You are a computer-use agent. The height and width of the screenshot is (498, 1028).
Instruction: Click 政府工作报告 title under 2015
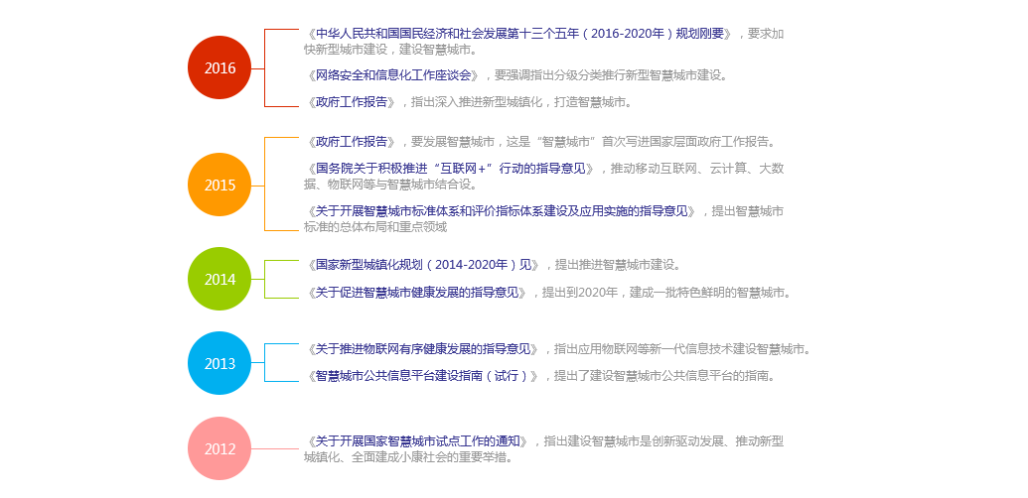[x=356, y=142]
